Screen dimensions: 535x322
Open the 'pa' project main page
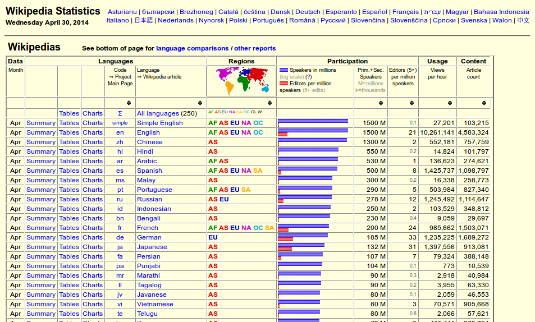coord(120,266)
